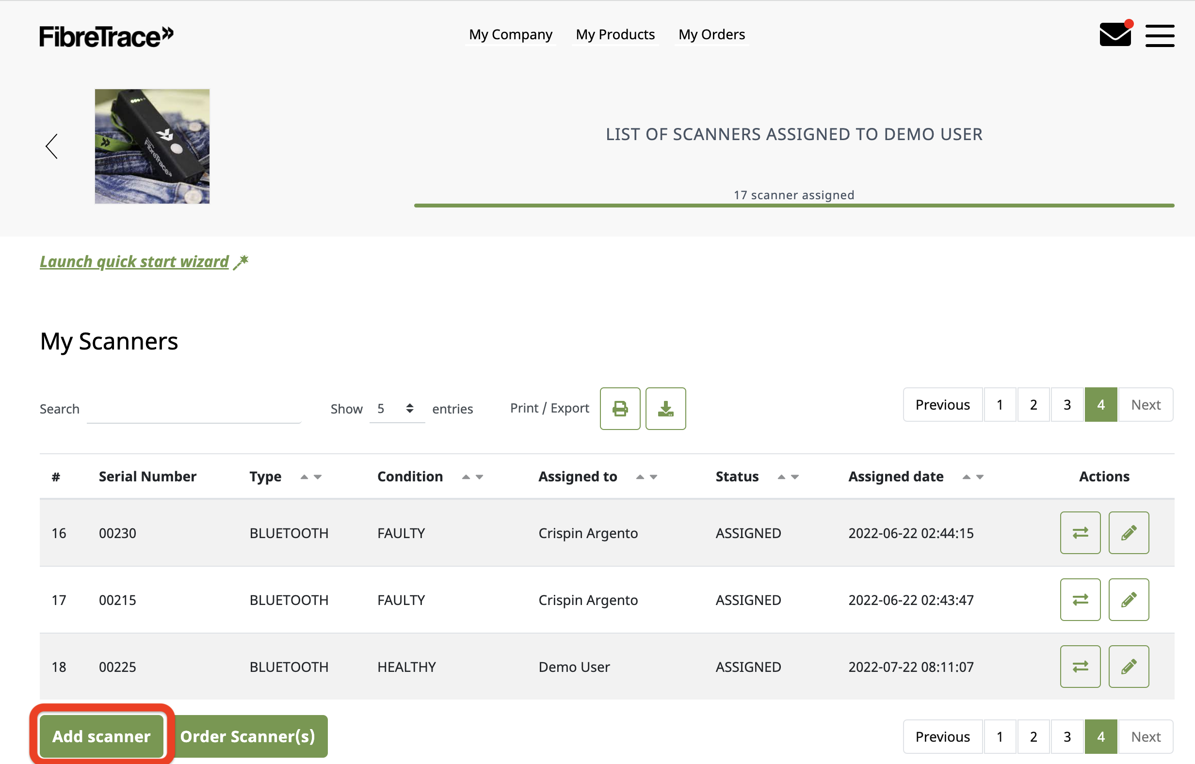The width and height of the screenshot is (1195, 764).
Task: Sort by Assigned date column arrows
Action: pyautogui.click(x=973, y=477)
